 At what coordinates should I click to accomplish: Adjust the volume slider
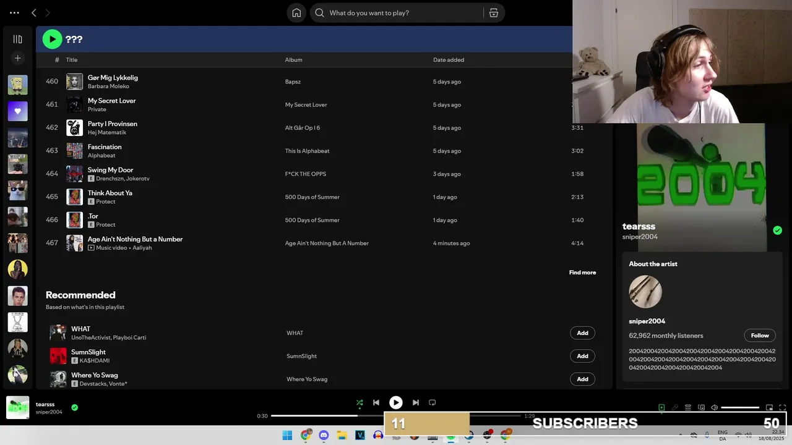740,407
